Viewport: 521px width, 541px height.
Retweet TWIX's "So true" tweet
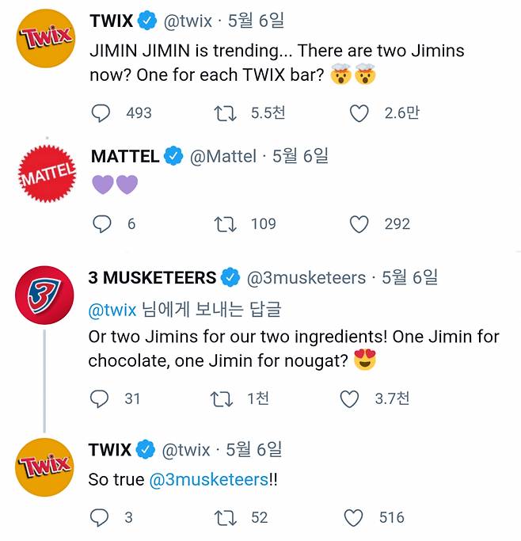tap(226, 517)
